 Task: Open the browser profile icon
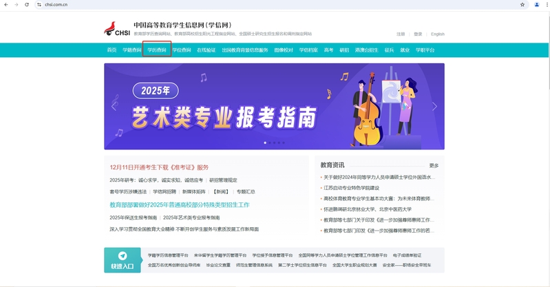536,4
